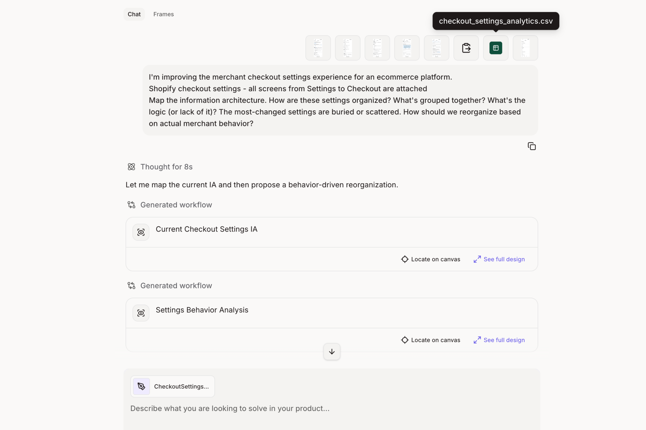Click the eye icon on Settings Behavior Analysis card
The width and height of the screenshot is (646, 430).
click(x=141, y=313)
